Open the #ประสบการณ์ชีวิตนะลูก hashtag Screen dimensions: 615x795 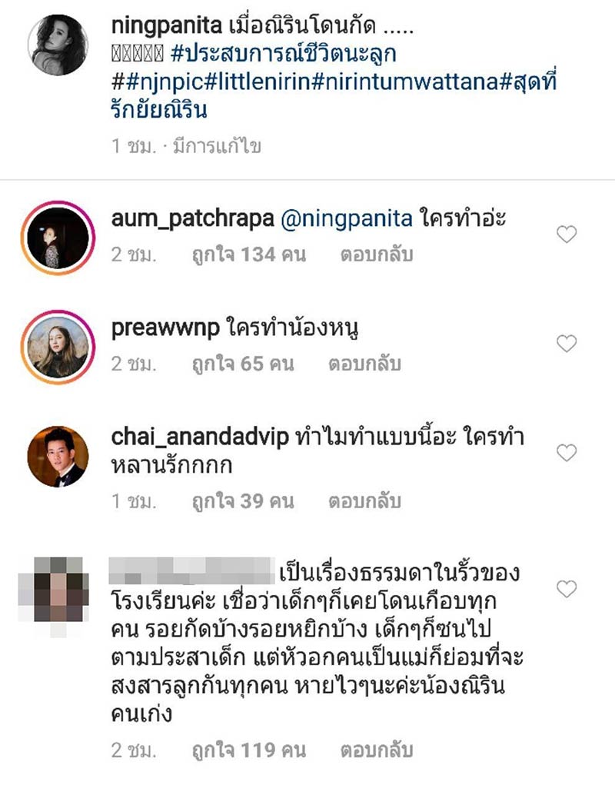click(x=284, y=55)
